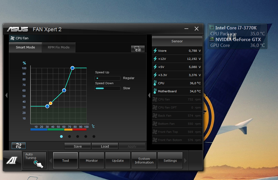Start Auto Tuning with hand icon
This screenshot has width=278, height=180.
coord(35,160)
